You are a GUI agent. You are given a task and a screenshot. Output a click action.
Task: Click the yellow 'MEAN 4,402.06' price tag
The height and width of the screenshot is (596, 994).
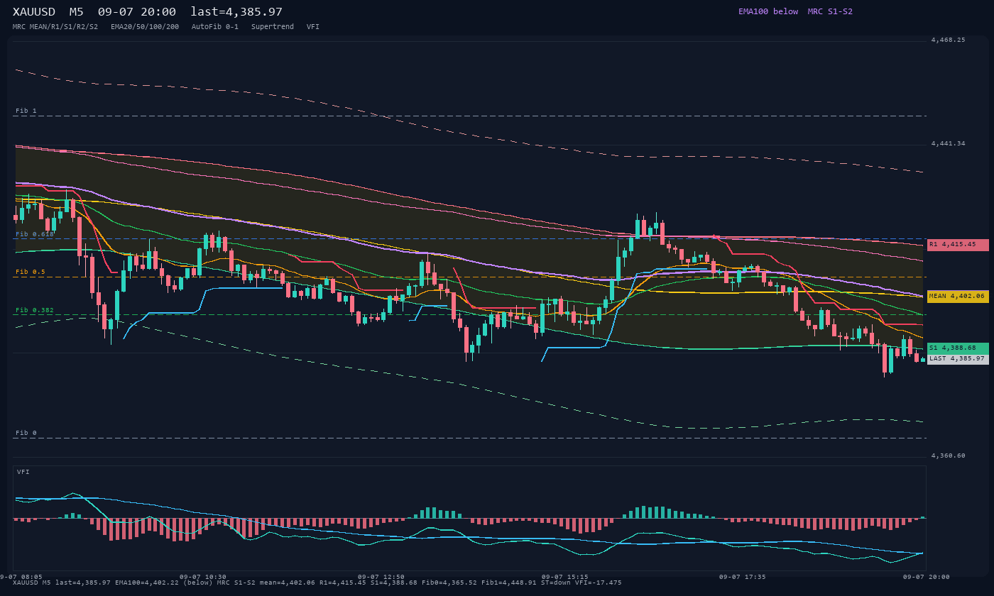pyautogui.click(x=958, y=297)
